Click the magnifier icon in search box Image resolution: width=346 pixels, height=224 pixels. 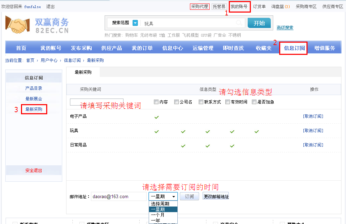pyautogui.click(x=239, y=23)
